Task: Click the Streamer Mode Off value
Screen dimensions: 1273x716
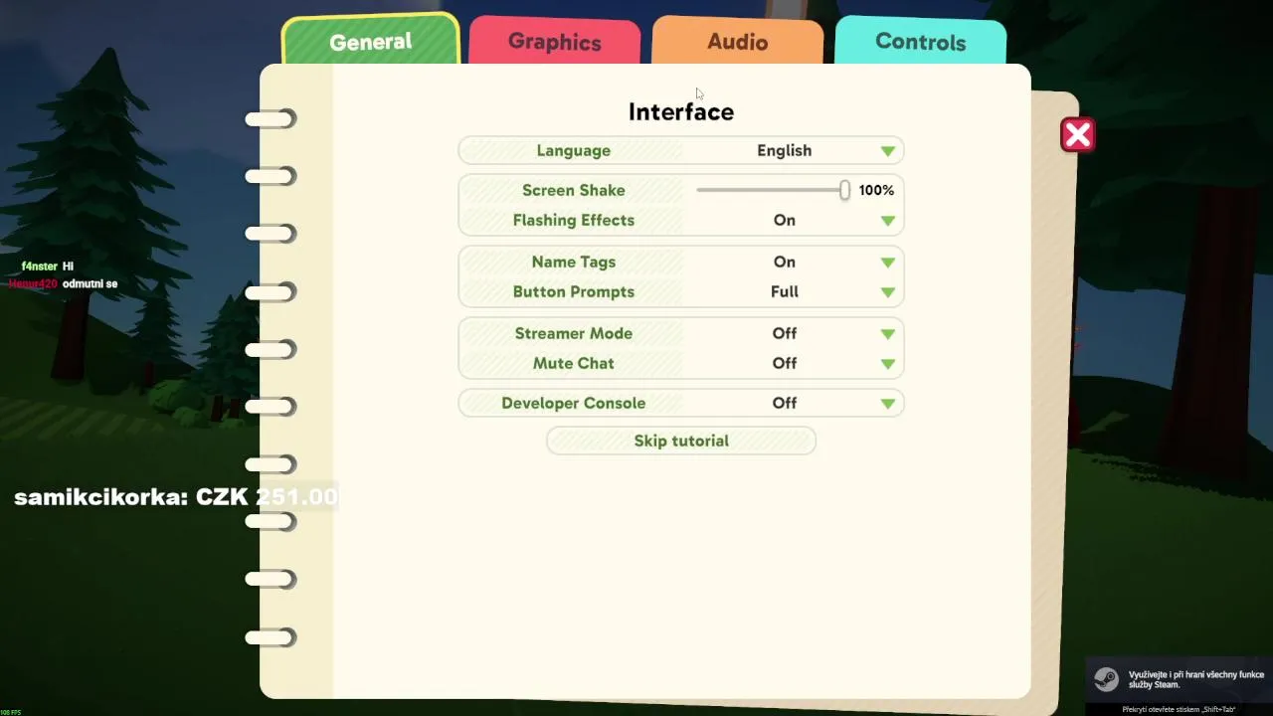Action: tap(784, 333)
